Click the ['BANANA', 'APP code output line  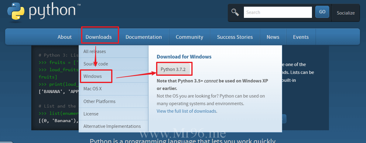[x=59, y=91]
